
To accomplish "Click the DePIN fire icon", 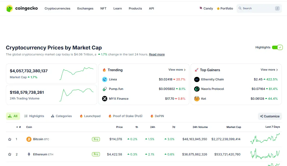I will pos(152,116).
